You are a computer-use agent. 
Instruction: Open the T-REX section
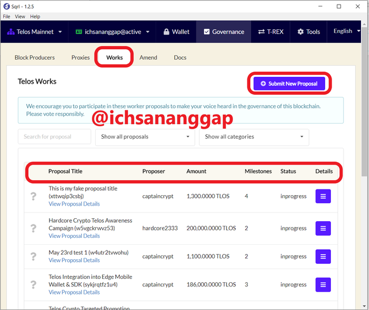coord(270,32)
